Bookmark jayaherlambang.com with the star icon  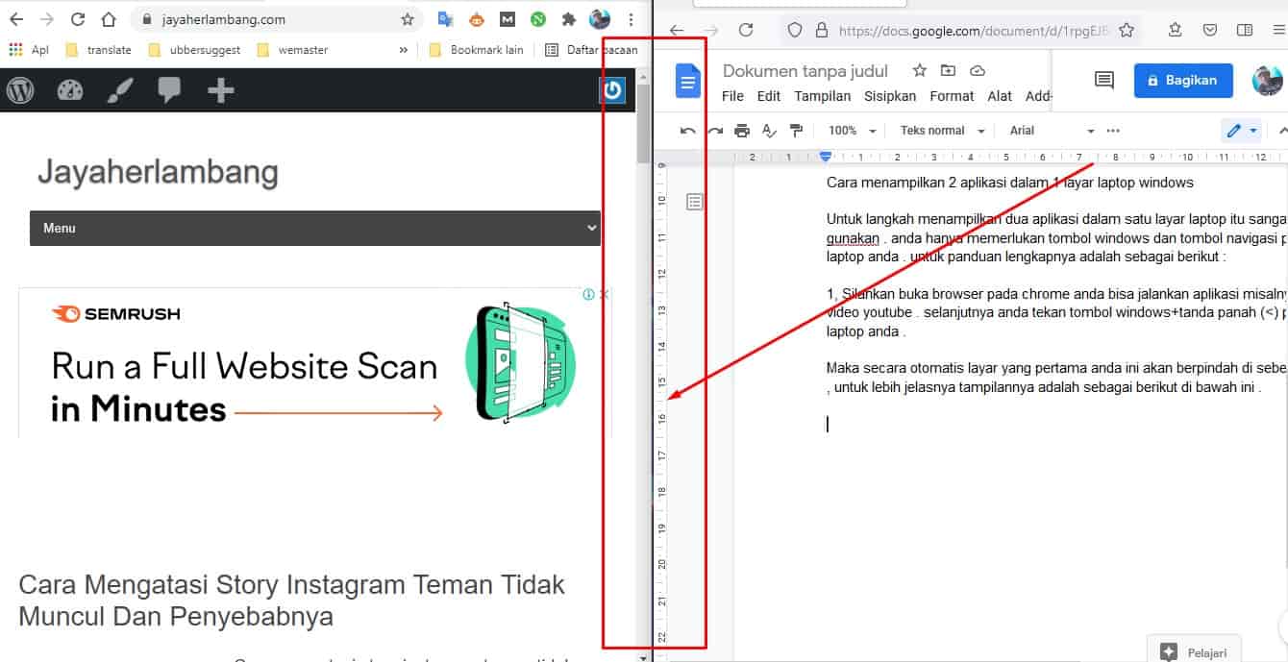(408, 19)
